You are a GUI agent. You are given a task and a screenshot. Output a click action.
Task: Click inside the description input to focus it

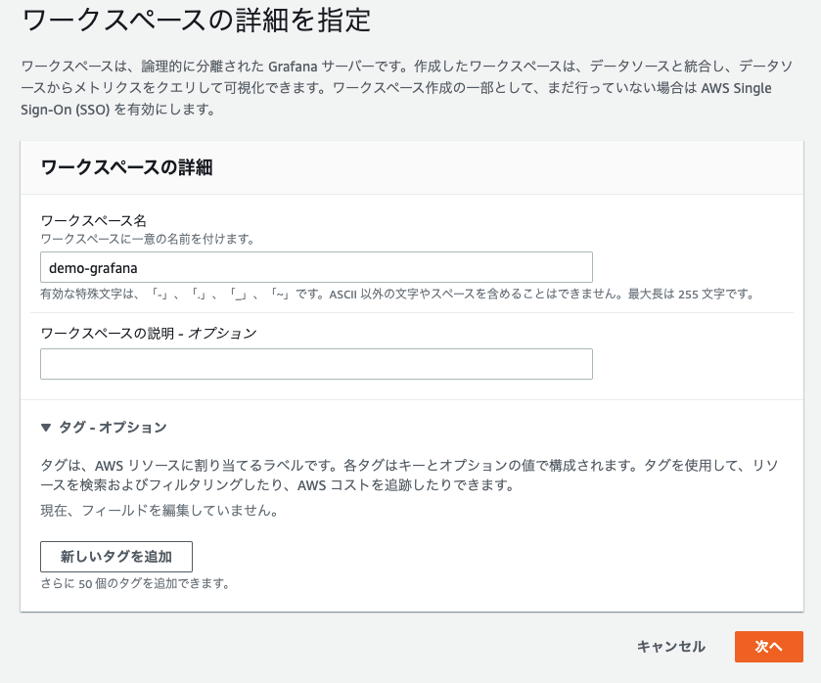315,363
